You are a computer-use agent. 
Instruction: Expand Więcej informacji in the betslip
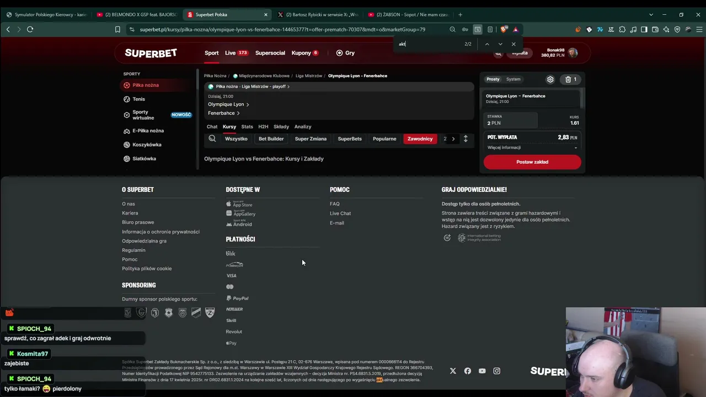point(532,148)
